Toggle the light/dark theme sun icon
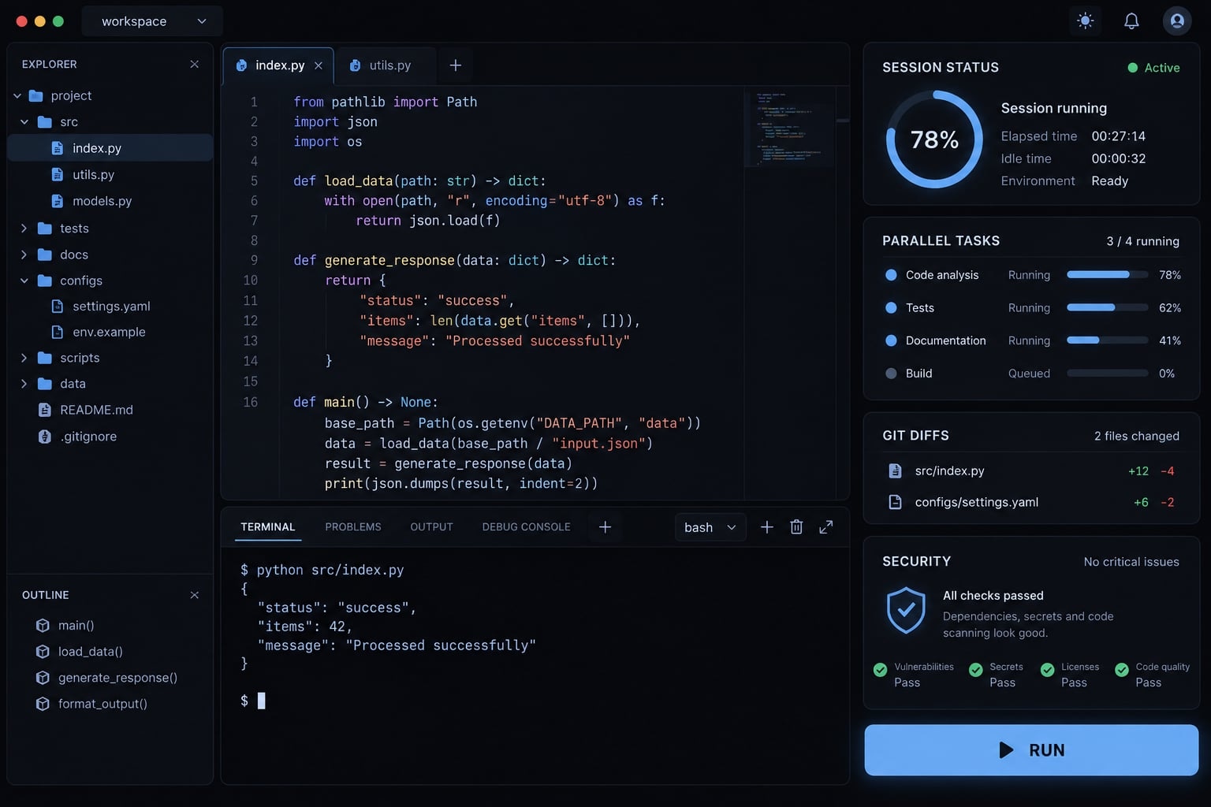The width and height of the screenshot is (1211, 807). pyautogui.click(x=1086, y=21)
